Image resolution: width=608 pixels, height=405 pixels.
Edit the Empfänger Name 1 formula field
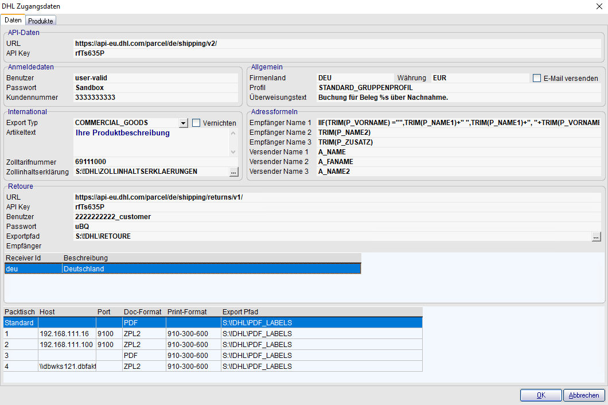tap(458, 123)
